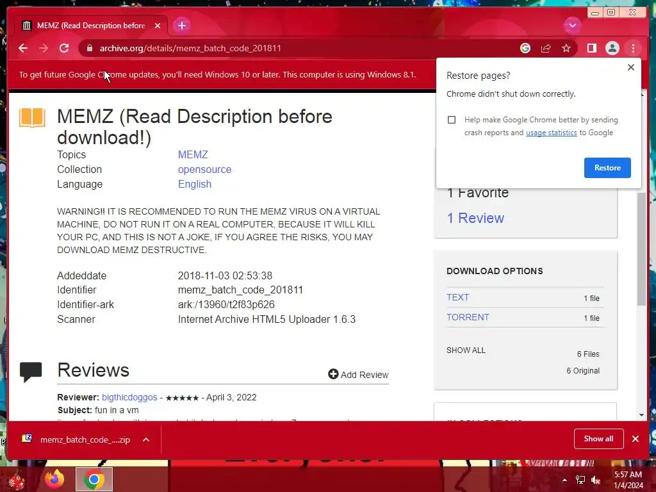Open Chrome's three-dot menu
656x492 pixels.
tap(633, 48)
